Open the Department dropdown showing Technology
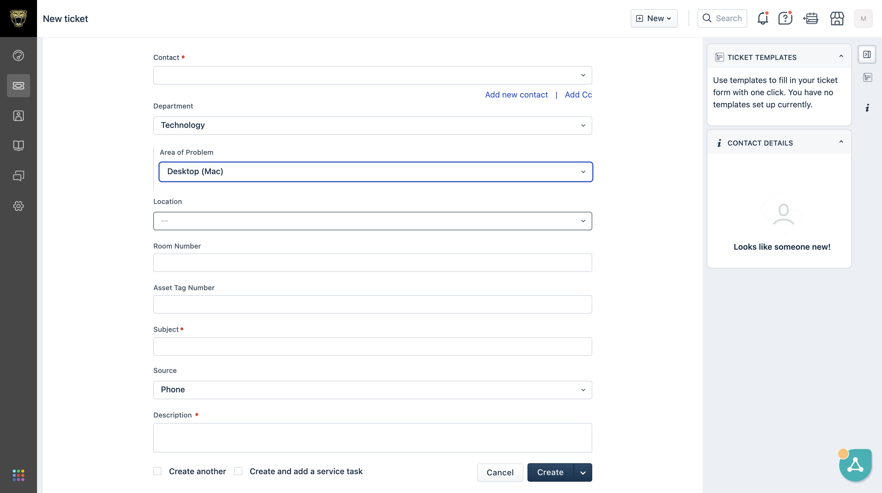The width and height of the screenshot is (882, 493). (x=372, y=125)
